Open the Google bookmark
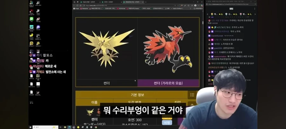 click(76, 9)
